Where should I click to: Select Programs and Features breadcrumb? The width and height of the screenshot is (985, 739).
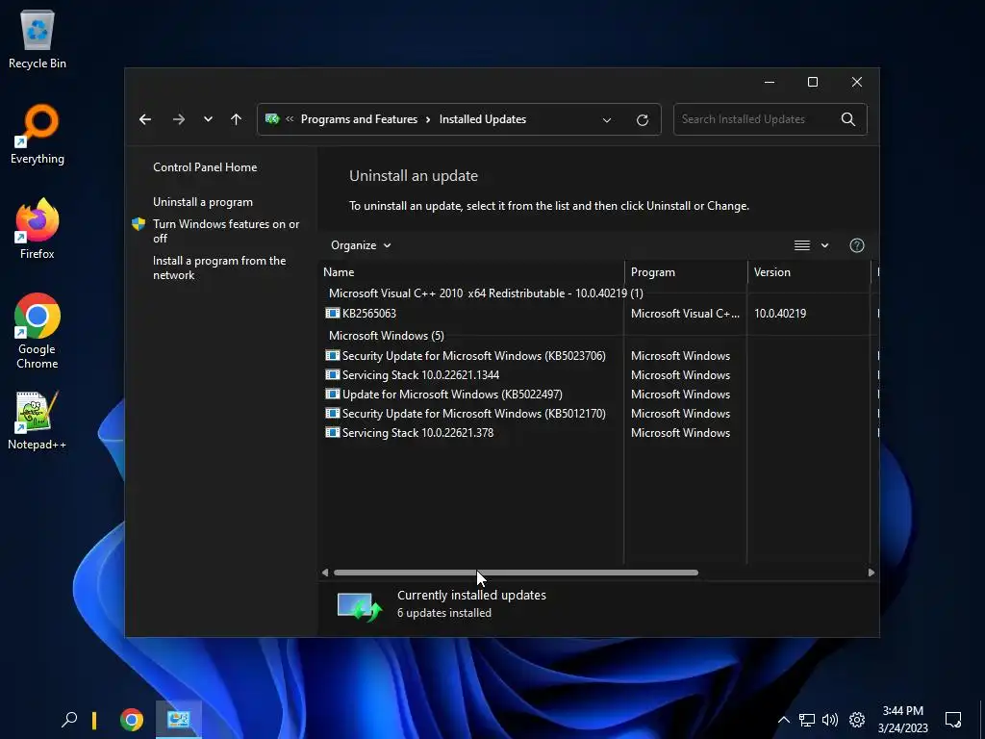coord(360,119)
